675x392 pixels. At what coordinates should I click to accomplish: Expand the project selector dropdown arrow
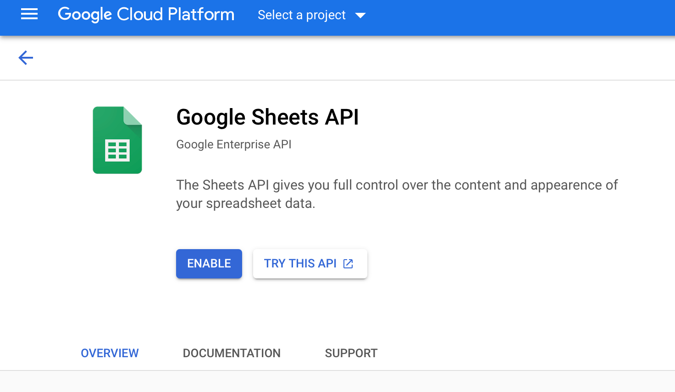point(360,16)
